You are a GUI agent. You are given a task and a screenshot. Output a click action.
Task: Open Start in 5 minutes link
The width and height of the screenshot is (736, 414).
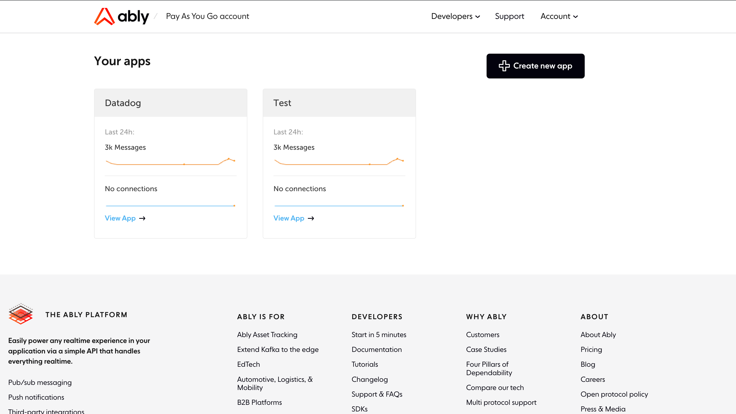(x=379, y=335)
